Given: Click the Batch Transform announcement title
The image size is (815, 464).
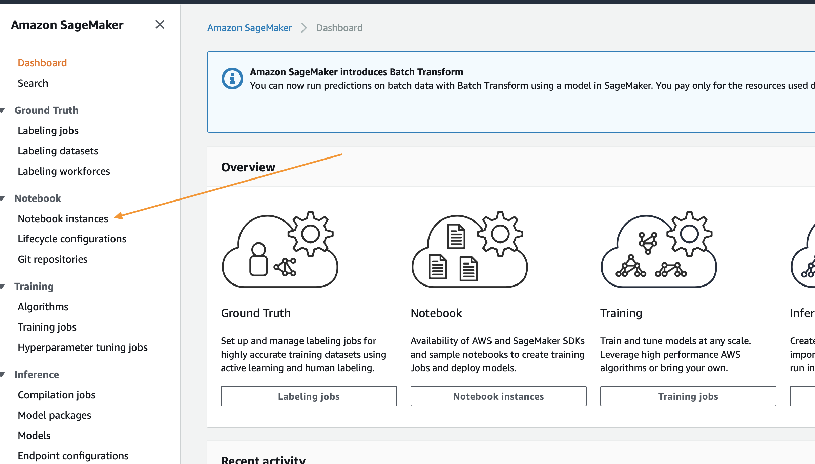Looking at the screenshot, I should 357,72.
